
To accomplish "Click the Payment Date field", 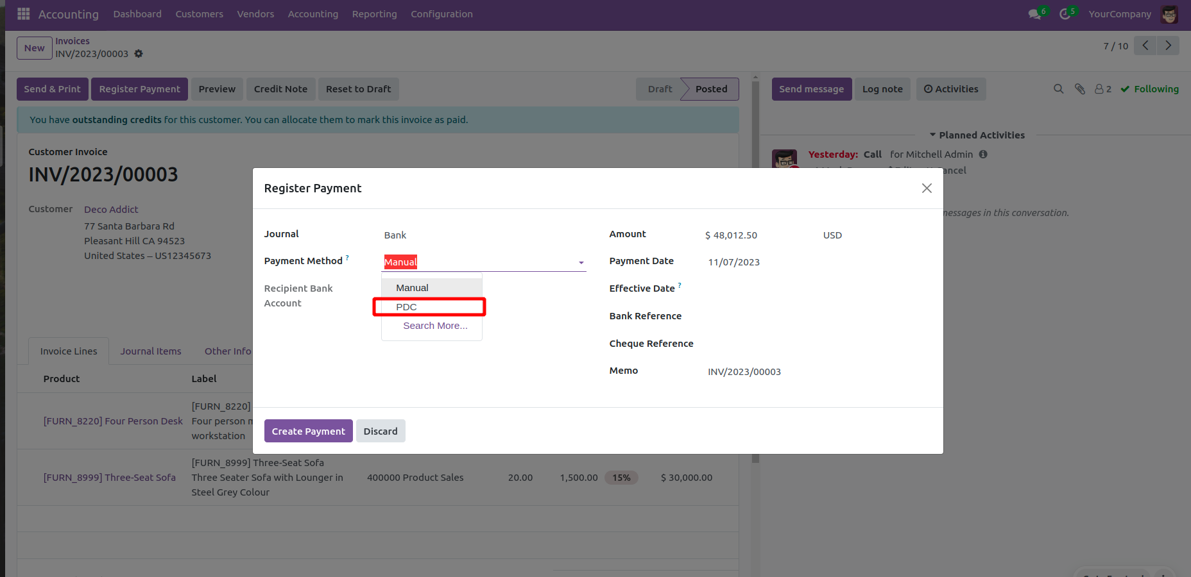I will click(x=733, y=262).
